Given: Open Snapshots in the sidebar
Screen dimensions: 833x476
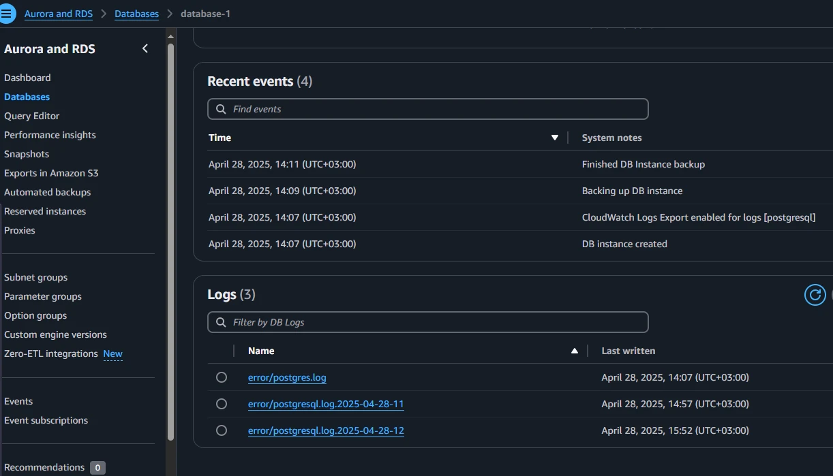Looking at the screenshot, I should click(x=27, y=154).
